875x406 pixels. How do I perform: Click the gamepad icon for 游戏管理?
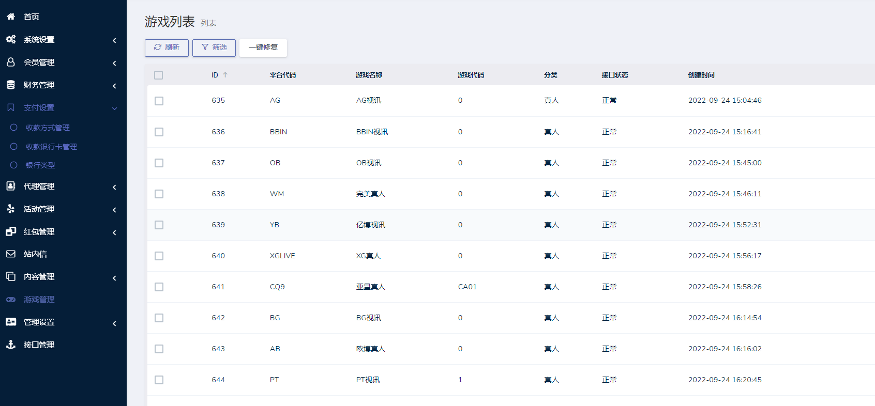pos(10,299)
